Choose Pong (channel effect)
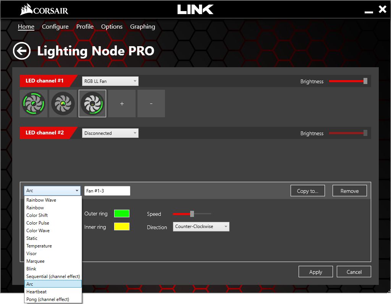391x304 pixels. click(x=53, y=299)
